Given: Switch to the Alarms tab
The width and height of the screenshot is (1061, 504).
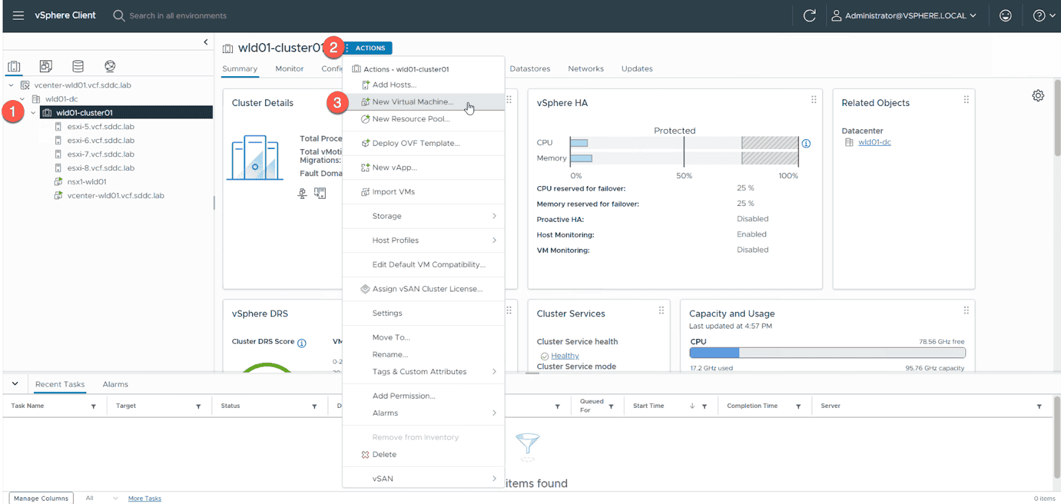Looking at the screenshot, I should (x=115, y=385).
